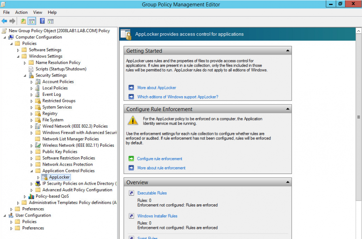Open the Executable Rules link
The height and width of the screenshot is (239, 362).
(x=152, y=193)
